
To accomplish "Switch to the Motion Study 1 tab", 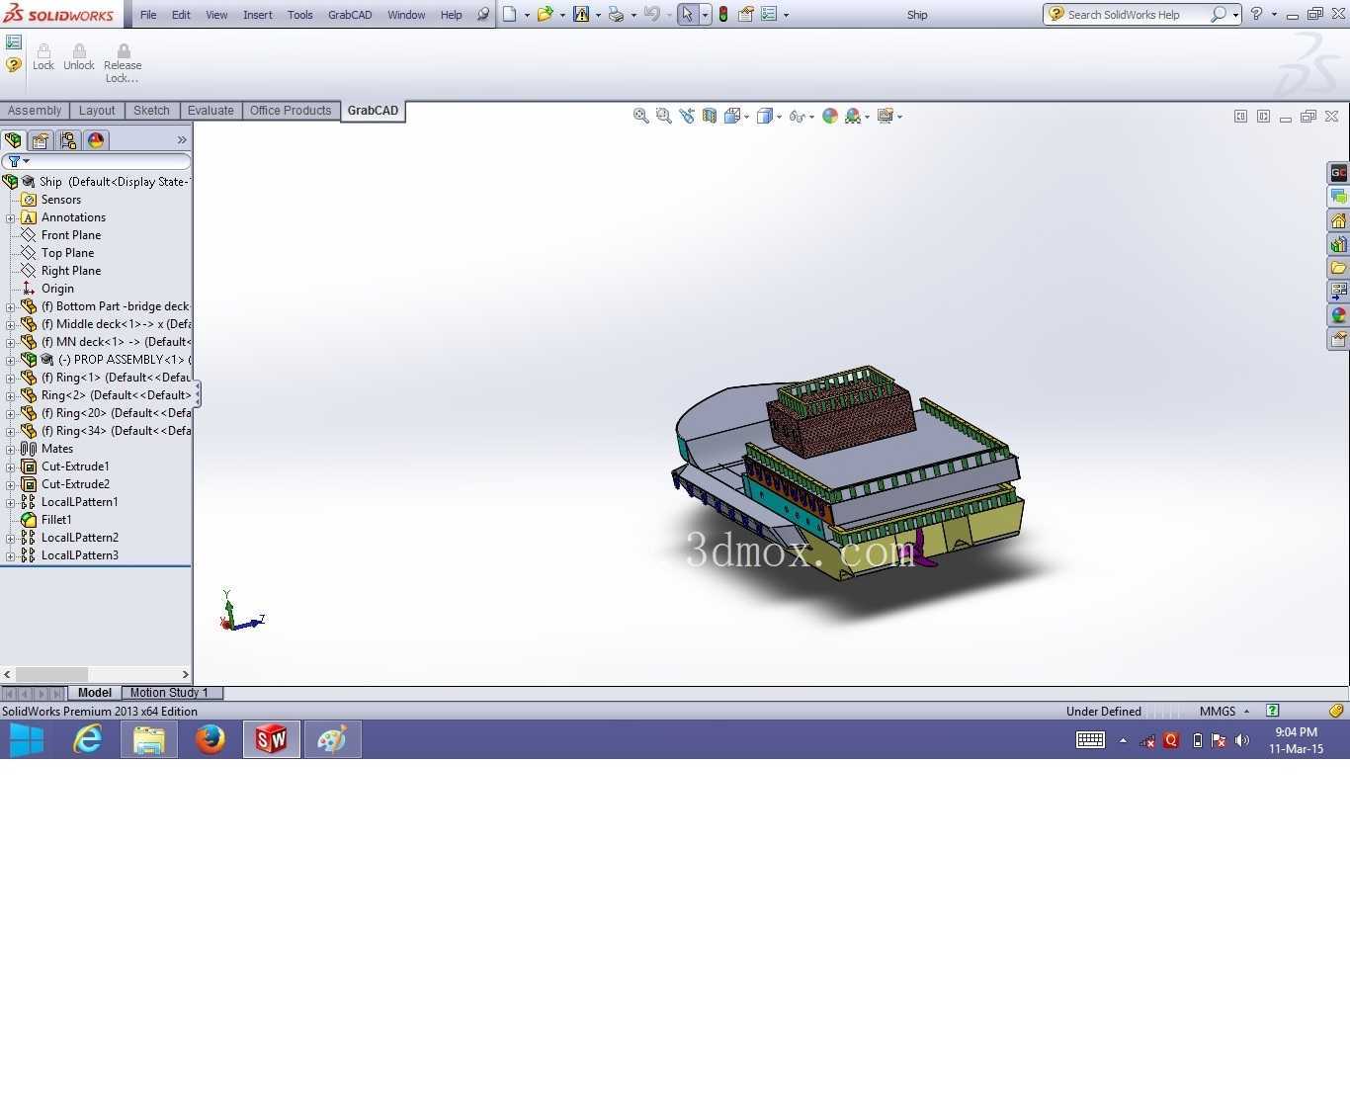I will 169,693.
